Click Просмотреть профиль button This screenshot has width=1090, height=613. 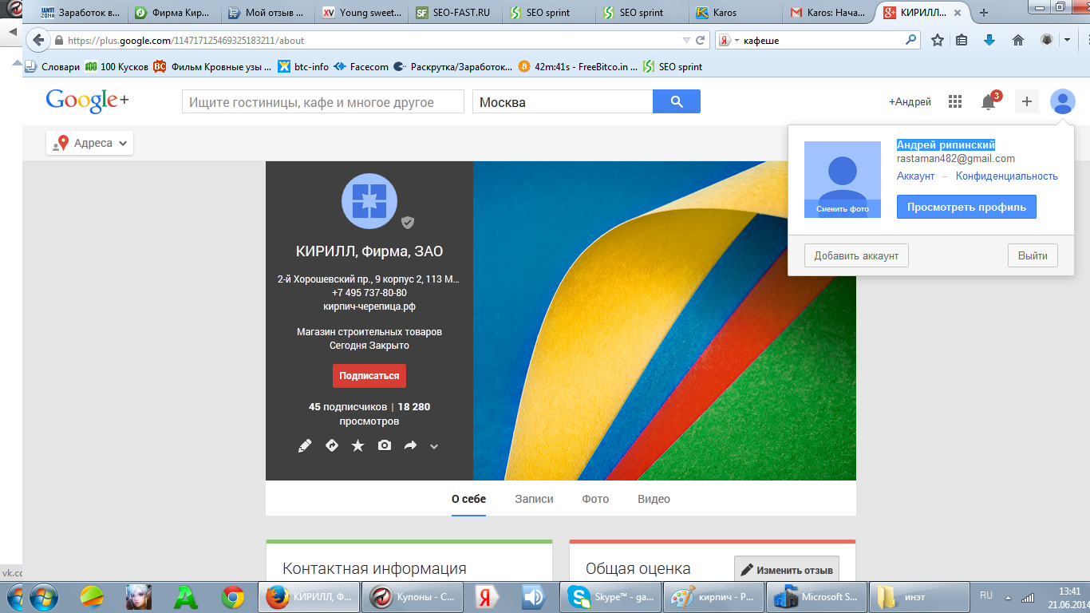(966, 207)
